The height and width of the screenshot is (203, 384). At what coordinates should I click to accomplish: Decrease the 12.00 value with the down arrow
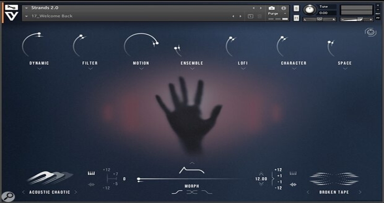coord(261,184)
